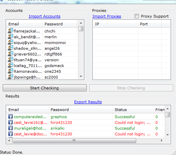
Task: Select the computeraided... email cell
Action: click(x=30, y=117)
